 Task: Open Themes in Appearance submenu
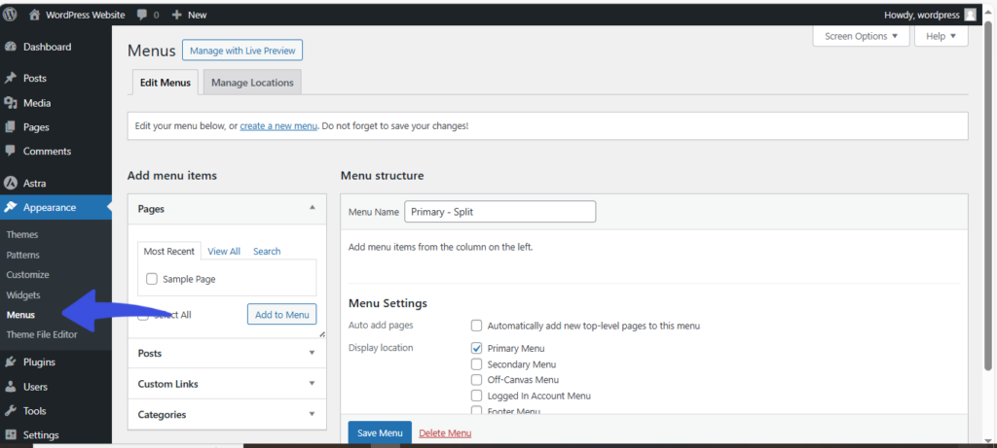click(x=22, y=235)
